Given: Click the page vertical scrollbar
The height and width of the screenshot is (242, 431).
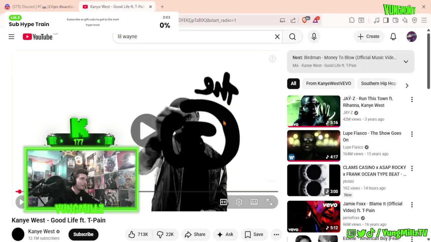Looking at the screenshot, I should coord(428,61).
